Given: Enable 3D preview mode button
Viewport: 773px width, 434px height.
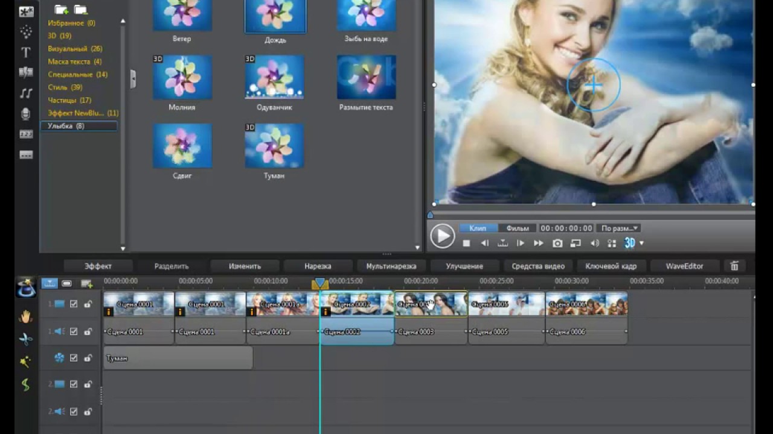Looking at the screenshot, I should tap(630, 243).
